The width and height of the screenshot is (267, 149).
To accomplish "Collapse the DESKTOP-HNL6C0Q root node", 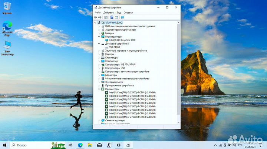I will (x=95, y=23).
